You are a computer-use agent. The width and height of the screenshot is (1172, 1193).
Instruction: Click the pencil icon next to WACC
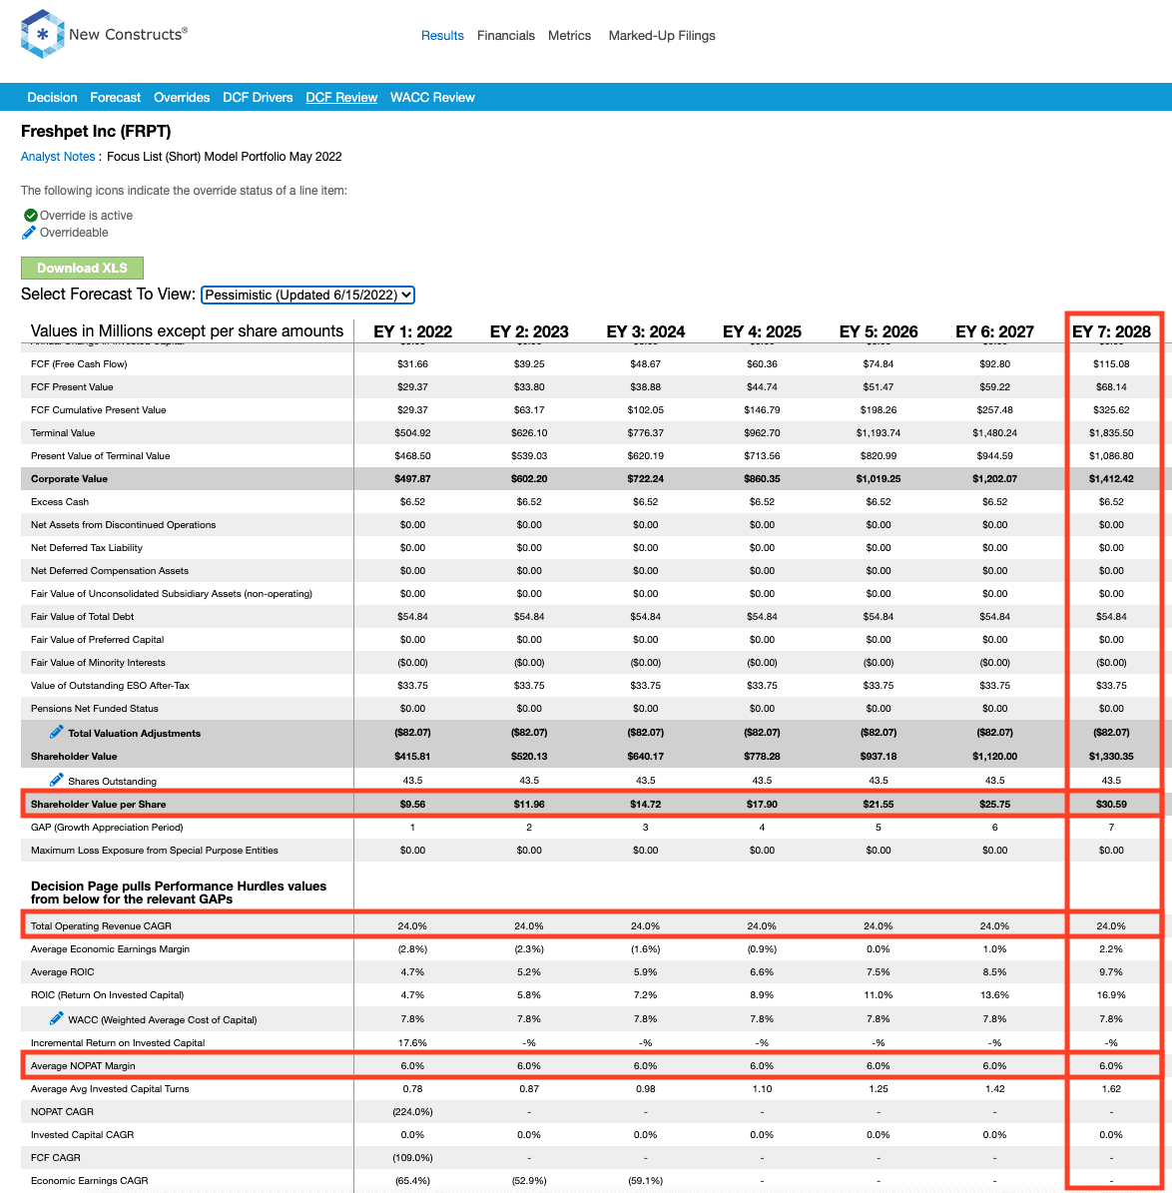[56, 1018]
